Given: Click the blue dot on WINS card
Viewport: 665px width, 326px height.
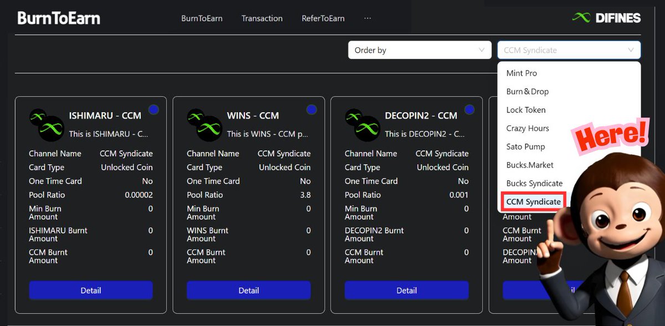Looking at the screenshot, I should pyautogui.click(x=311, y=110).
